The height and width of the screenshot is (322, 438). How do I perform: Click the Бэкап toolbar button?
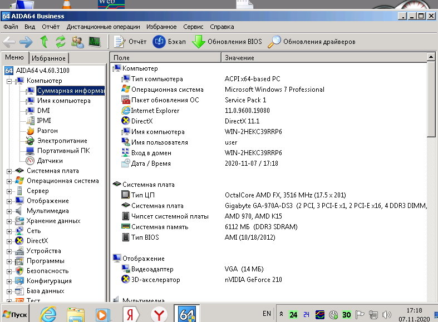(x=169, y=42)
